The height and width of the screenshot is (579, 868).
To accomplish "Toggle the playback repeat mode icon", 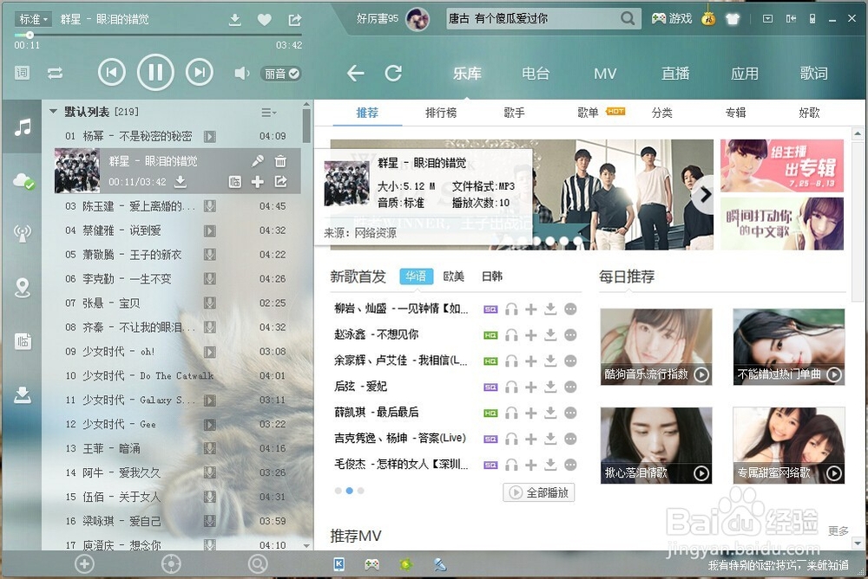I will point(56,73).
